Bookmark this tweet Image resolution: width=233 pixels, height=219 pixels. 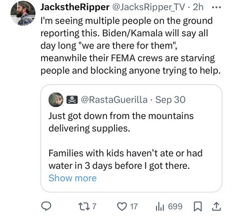[198, 207]
